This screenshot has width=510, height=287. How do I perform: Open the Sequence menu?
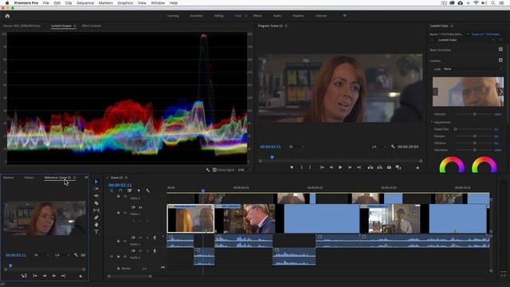(85, 3)
